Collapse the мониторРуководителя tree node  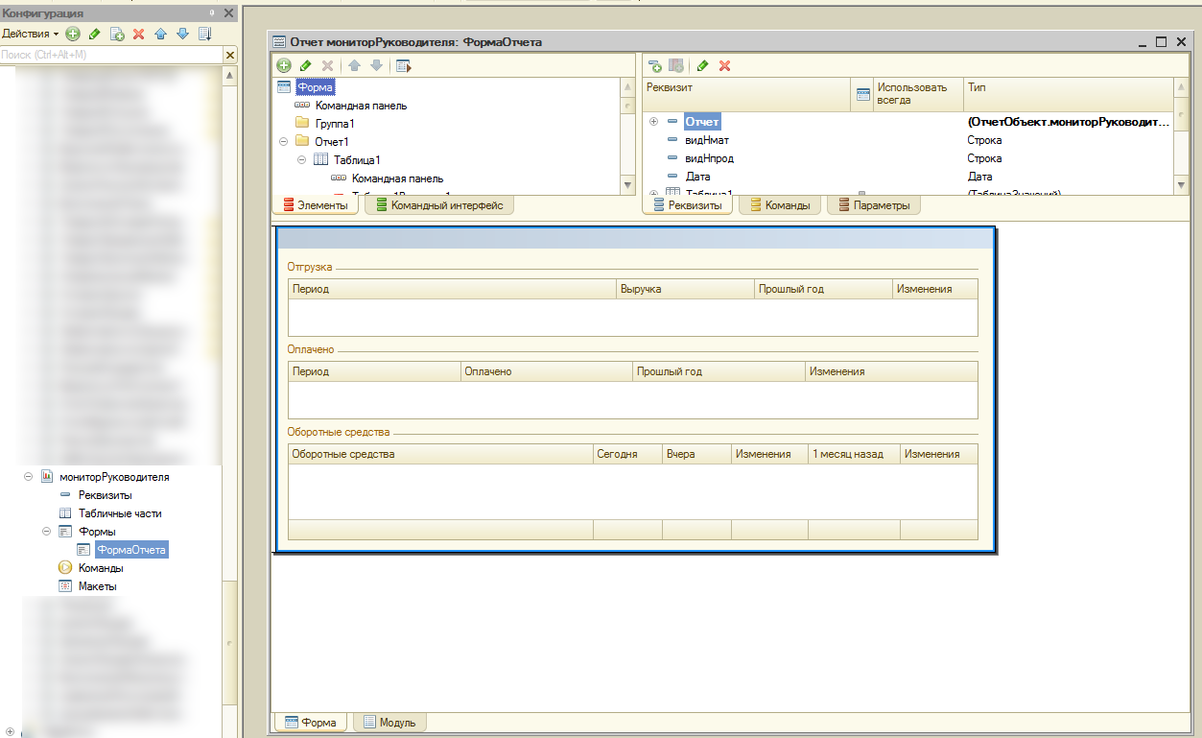pos(28,477)
